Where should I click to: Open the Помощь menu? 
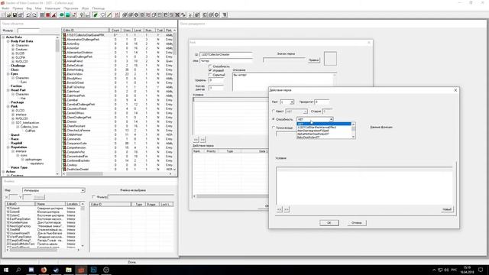click(99, 8)
